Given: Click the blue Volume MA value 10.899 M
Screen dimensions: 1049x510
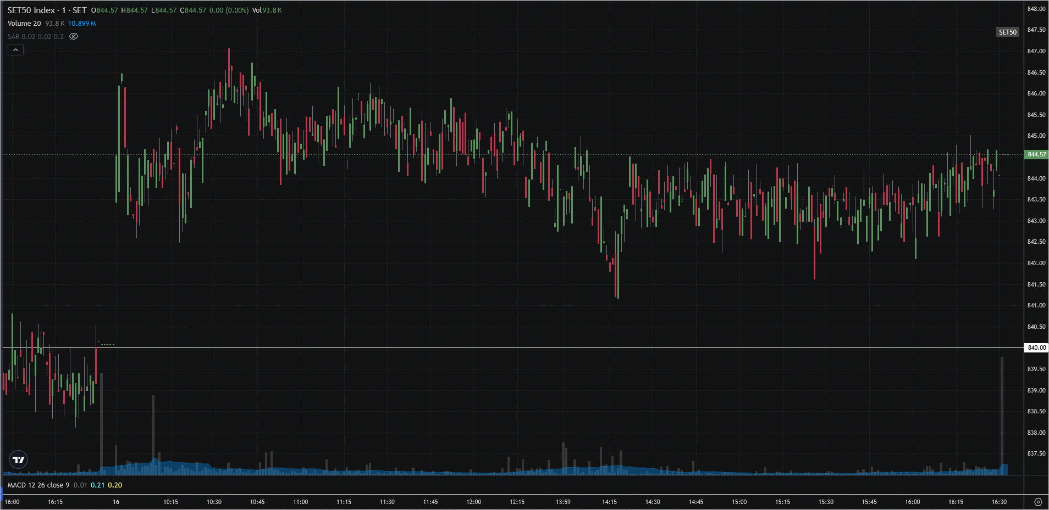Looking at the screenshot, I should click(x=82, y=24).
